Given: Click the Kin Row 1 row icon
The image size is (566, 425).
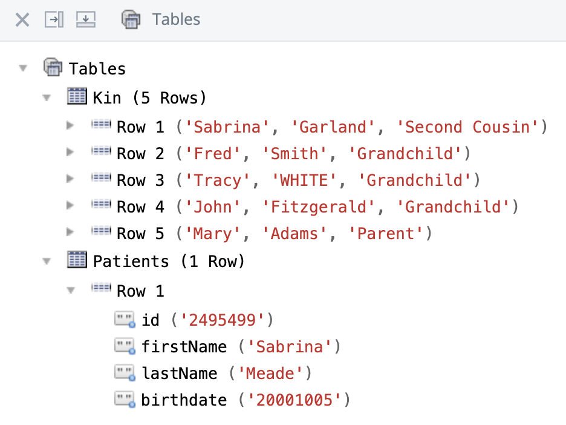Looking at the screenshot, I should click(101, 126).
